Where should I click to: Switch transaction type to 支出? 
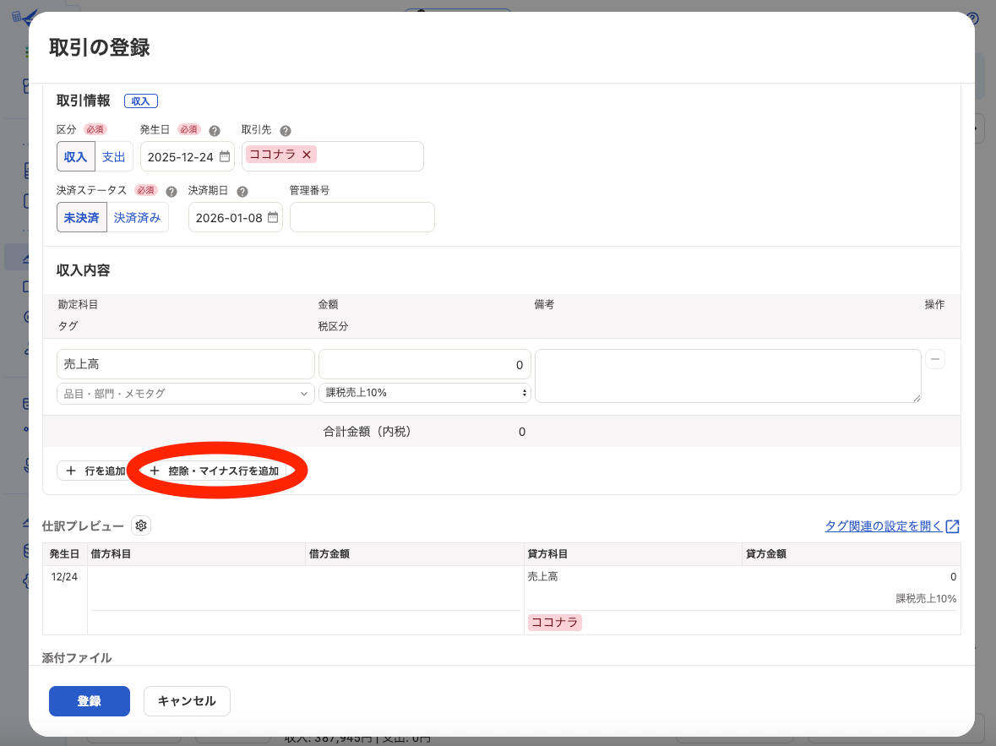(113, 157)
